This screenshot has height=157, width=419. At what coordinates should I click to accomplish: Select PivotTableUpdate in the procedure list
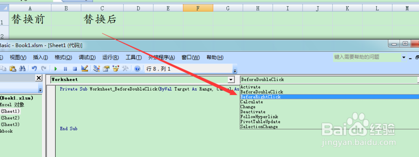[x=329, y=122]
